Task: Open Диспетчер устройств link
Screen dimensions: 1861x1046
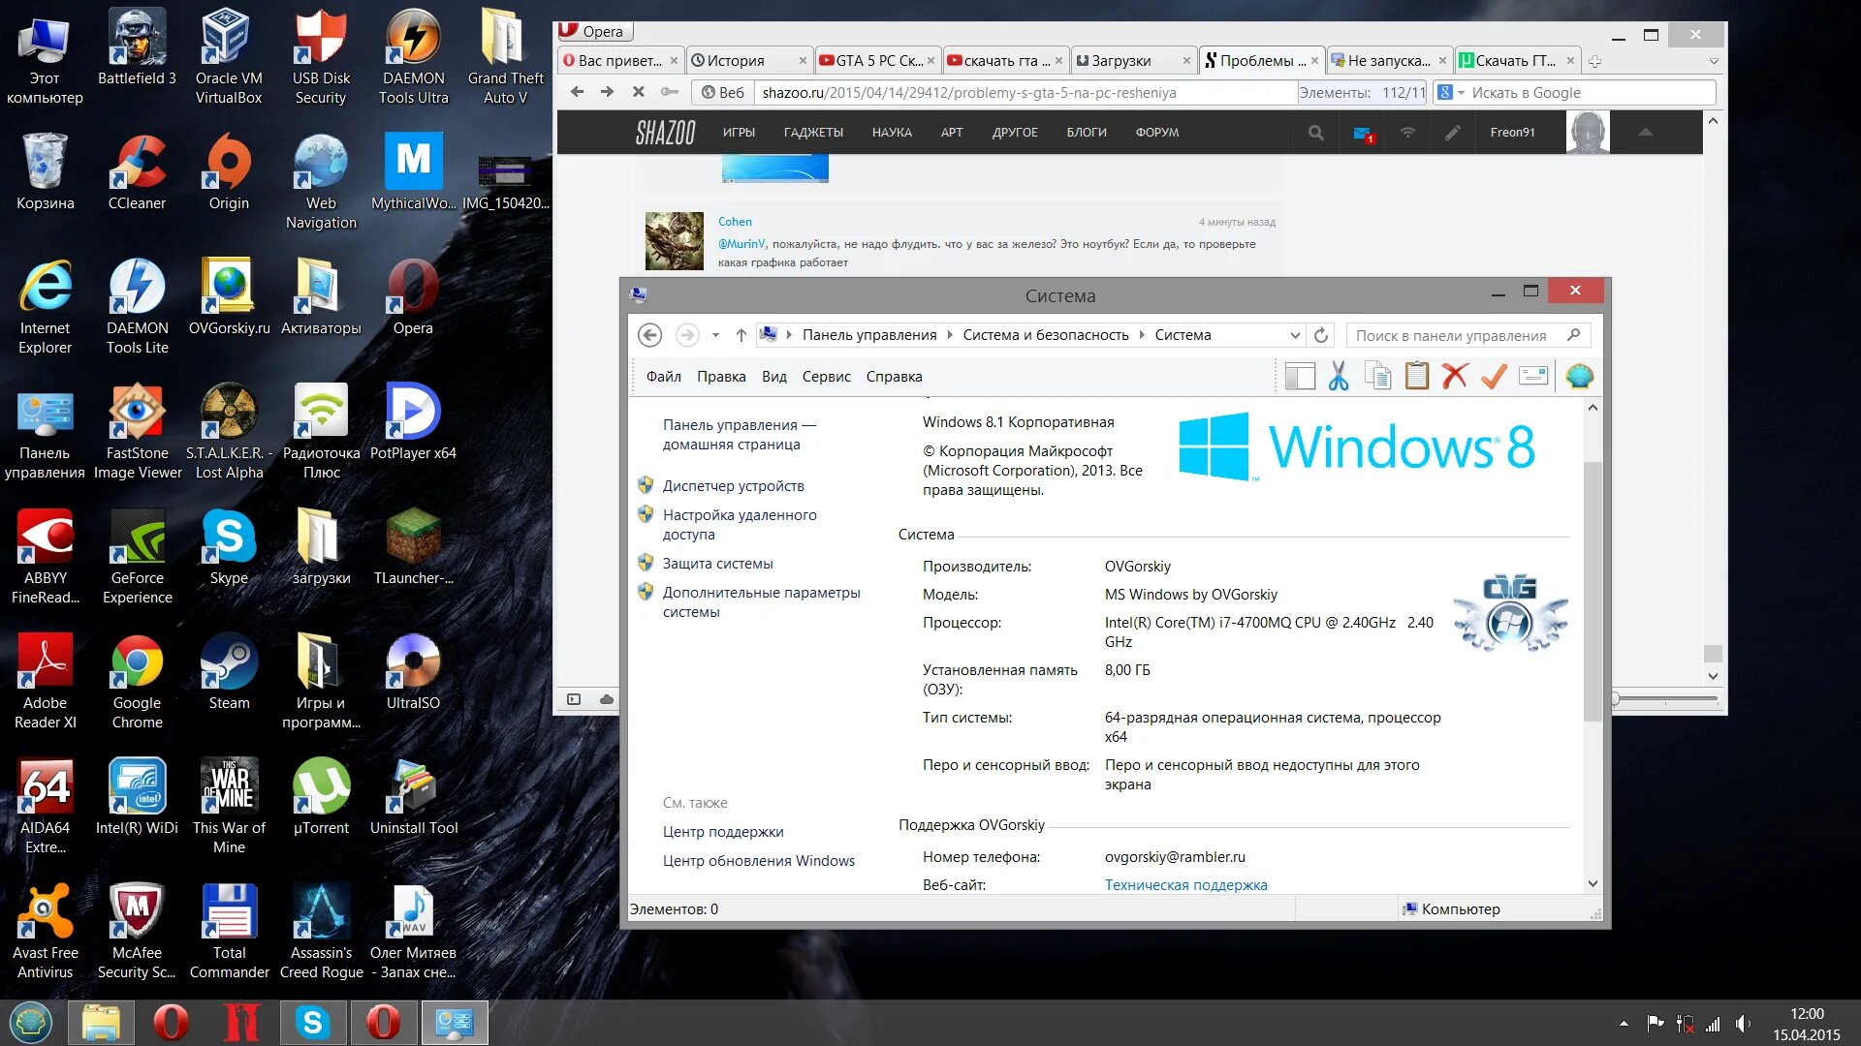Action: tap(733, 486)
